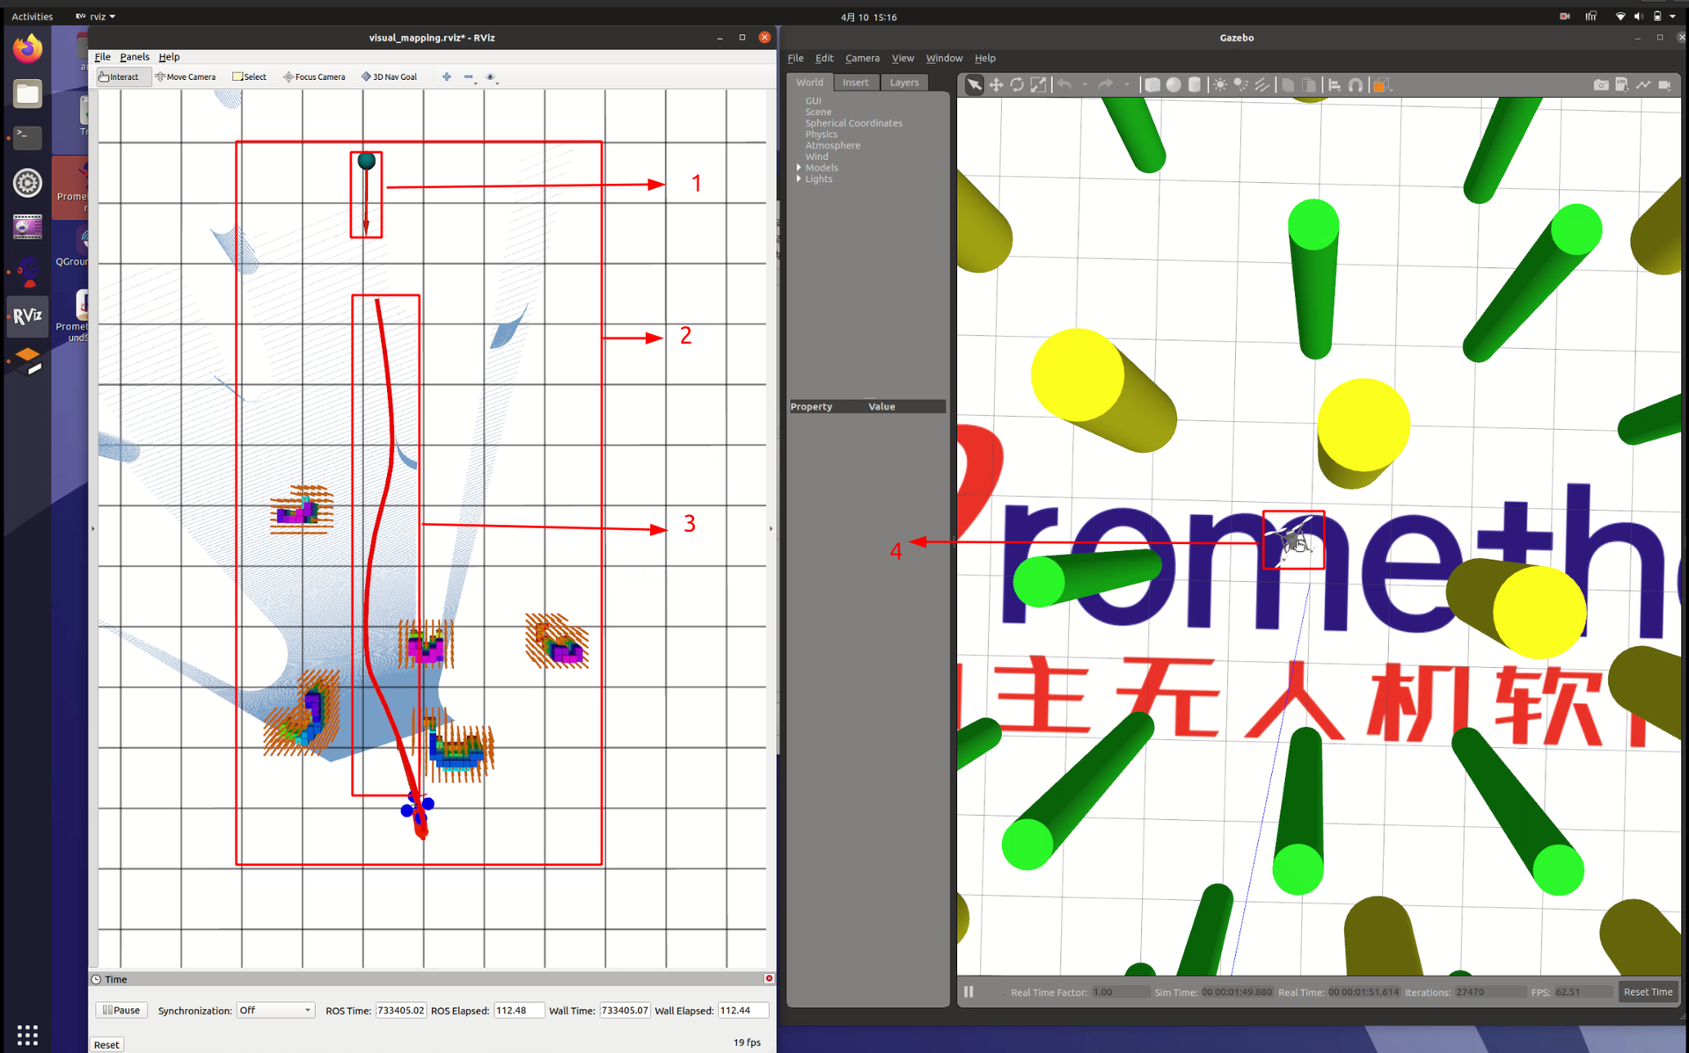Expand the Lights tree item
This screenshot has width=1689, height=1053.
click(799, 178)
